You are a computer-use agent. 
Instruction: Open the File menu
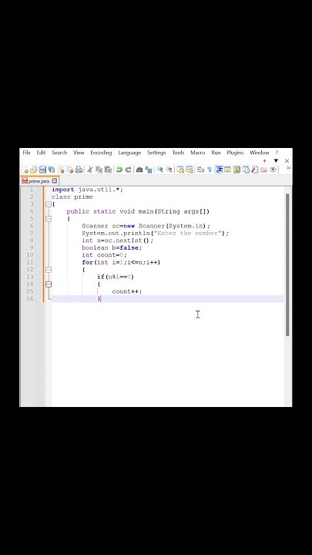[26, 153]
